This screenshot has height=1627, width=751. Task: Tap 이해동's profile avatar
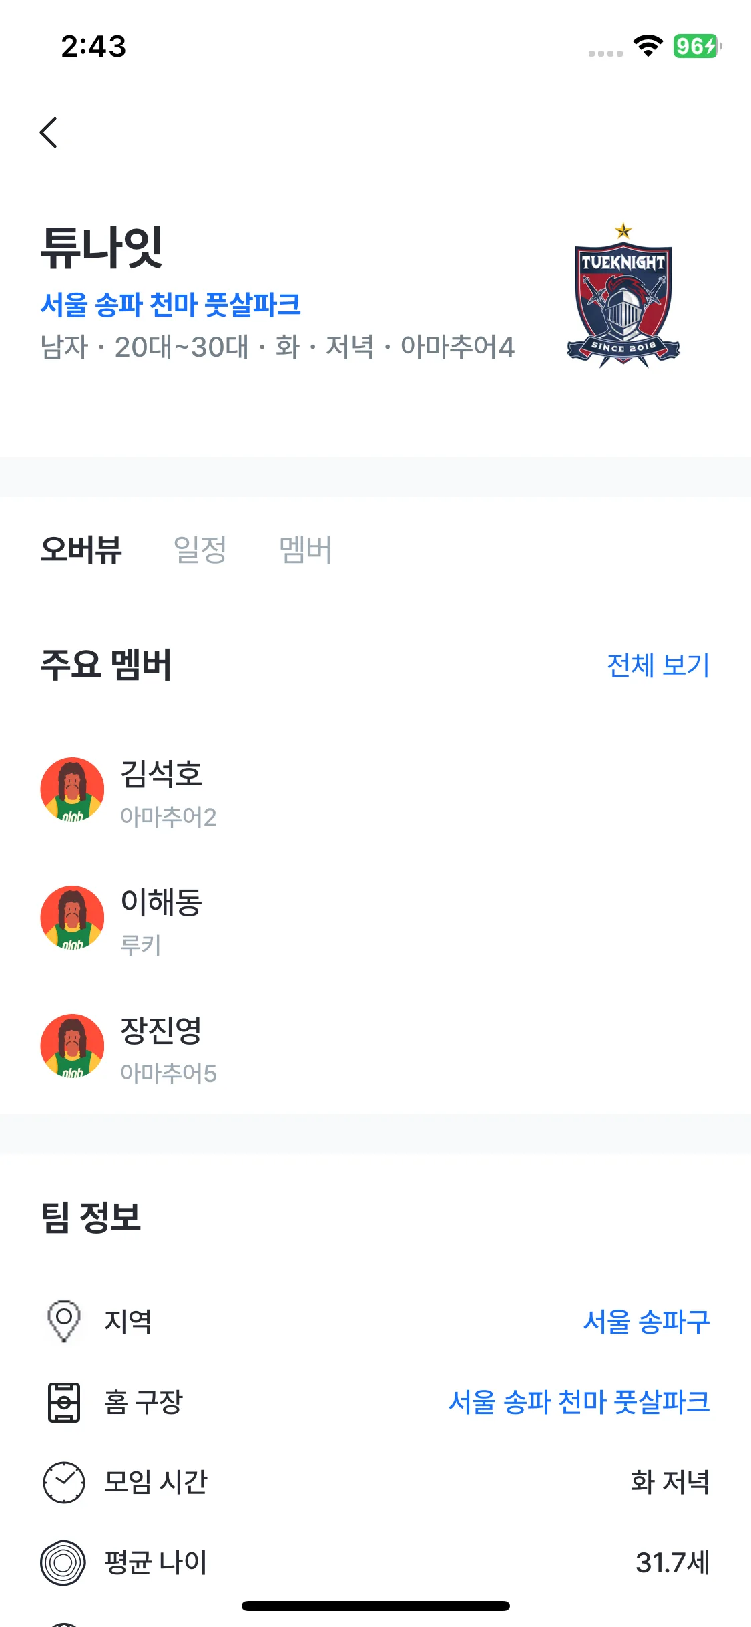tap(72, 918)
